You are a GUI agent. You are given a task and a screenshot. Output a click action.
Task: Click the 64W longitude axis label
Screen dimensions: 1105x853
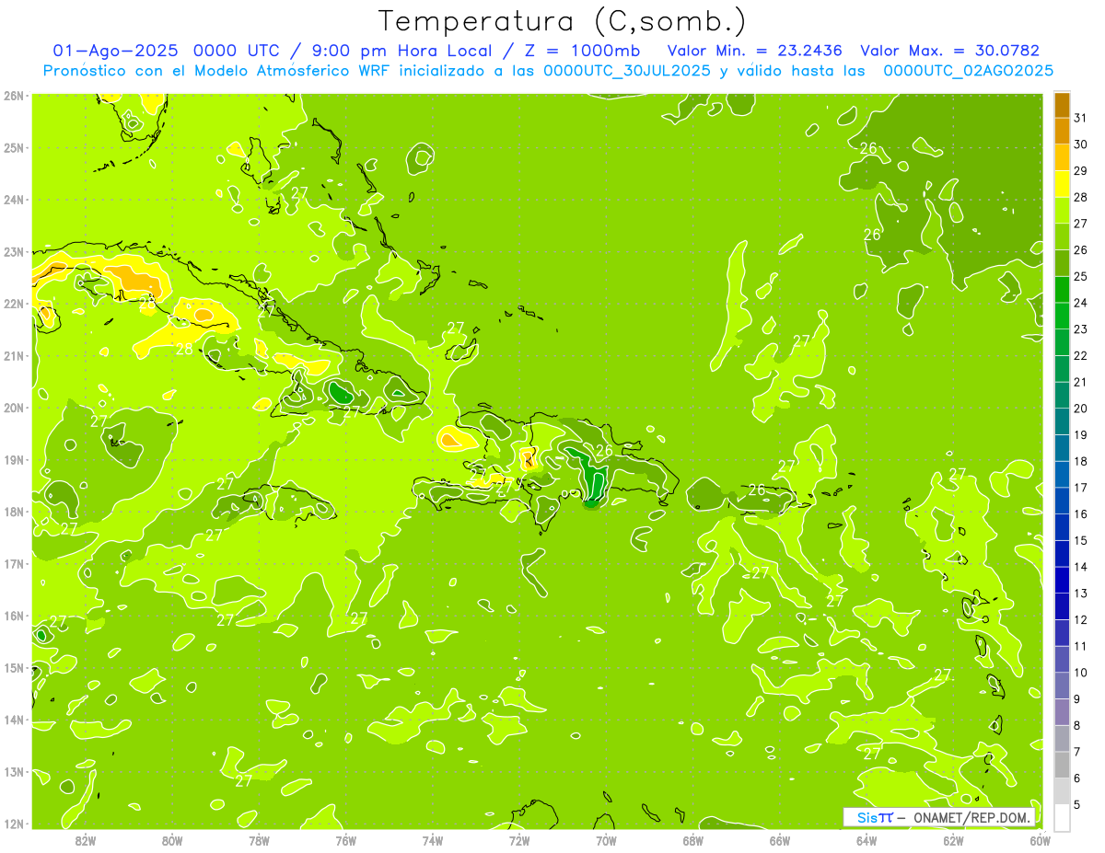(867, 840)
